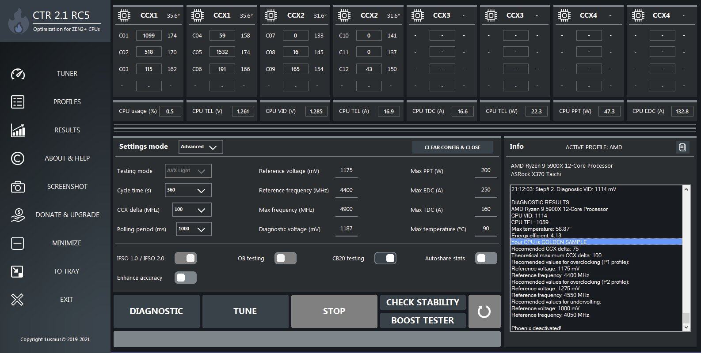Screen dimensions: 701x353
Task: Edit the Max frequency (MHz) field
Action: (x=347, y=210)
